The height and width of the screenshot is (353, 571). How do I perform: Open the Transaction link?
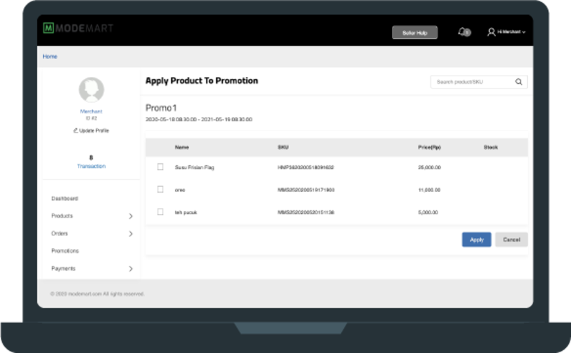pyautogui.click(x=91, y=166)
